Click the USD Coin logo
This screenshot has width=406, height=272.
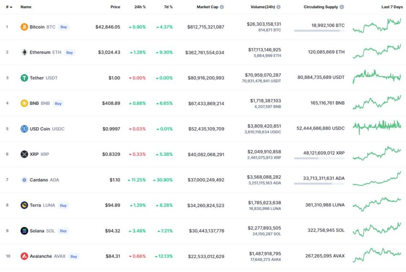pyautogui.click(x=24, y=129)
